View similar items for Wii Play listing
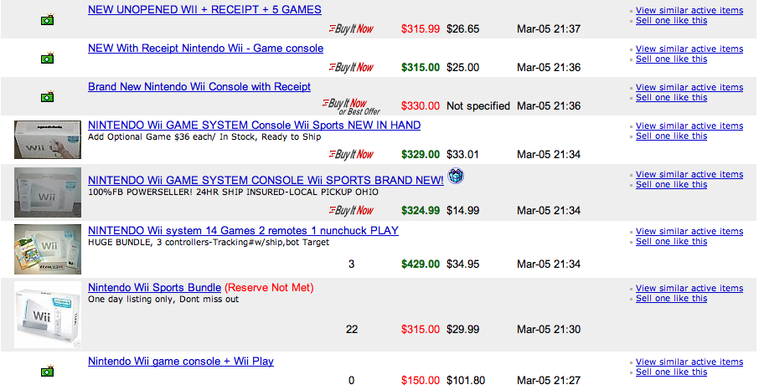 pyautogui.click(x=689, y=362)
